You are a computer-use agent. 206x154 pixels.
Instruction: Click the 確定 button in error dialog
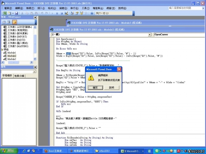tap(95, 88)
